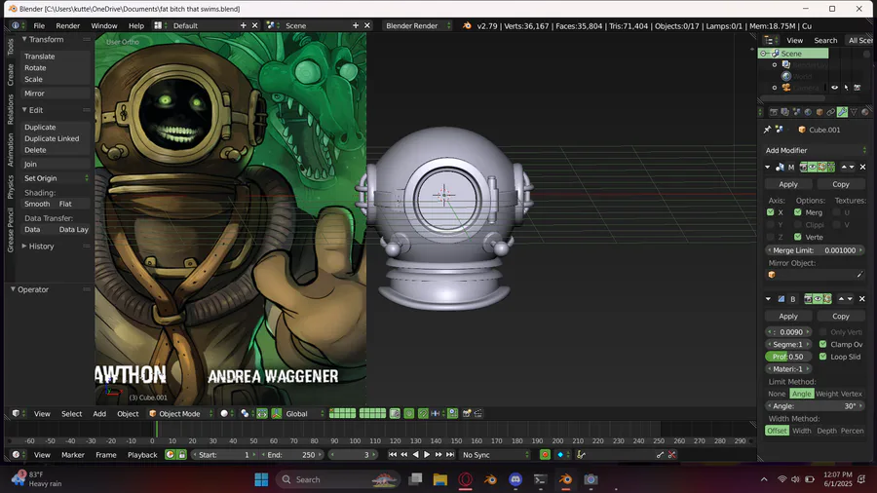Remove the Mirror modifier with its X
Image resolution: width=877 pixels, height=493 pixels.
862,167
